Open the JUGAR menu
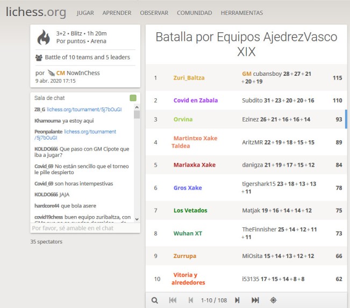 tap(85, 12)
